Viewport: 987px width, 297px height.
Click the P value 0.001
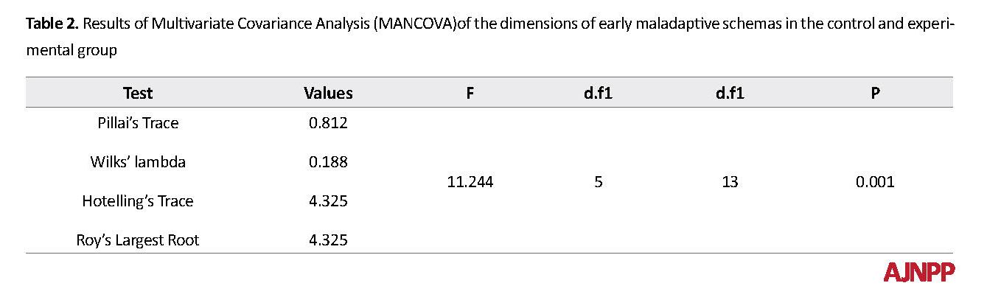pyautogui.click(x=875, y=182)
